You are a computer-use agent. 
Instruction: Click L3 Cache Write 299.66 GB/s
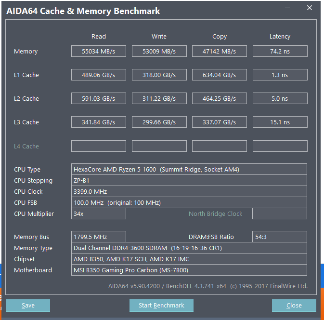(x=159, y=122)
